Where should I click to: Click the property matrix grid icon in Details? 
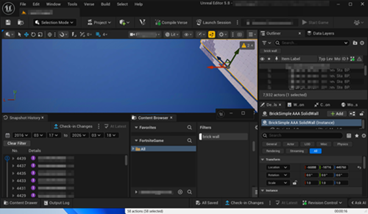349,136
